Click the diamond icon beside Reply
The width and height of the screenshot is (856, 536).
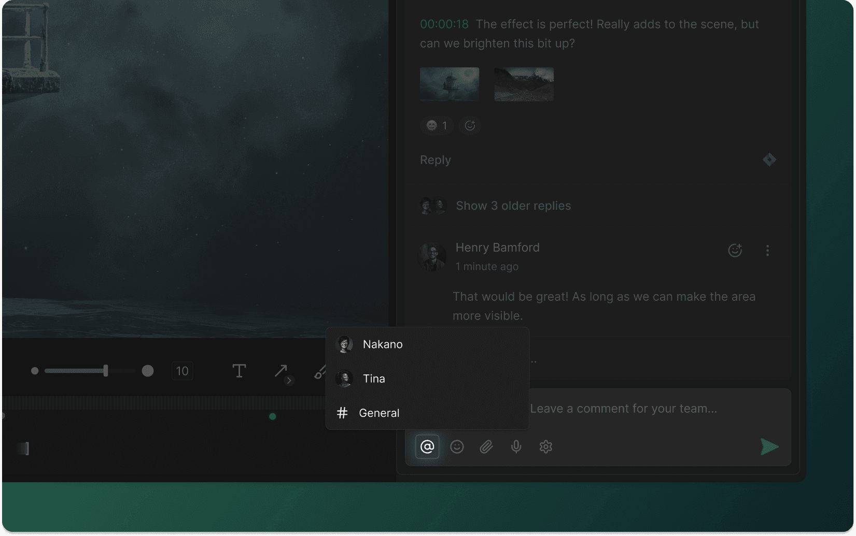click(769, 160)
